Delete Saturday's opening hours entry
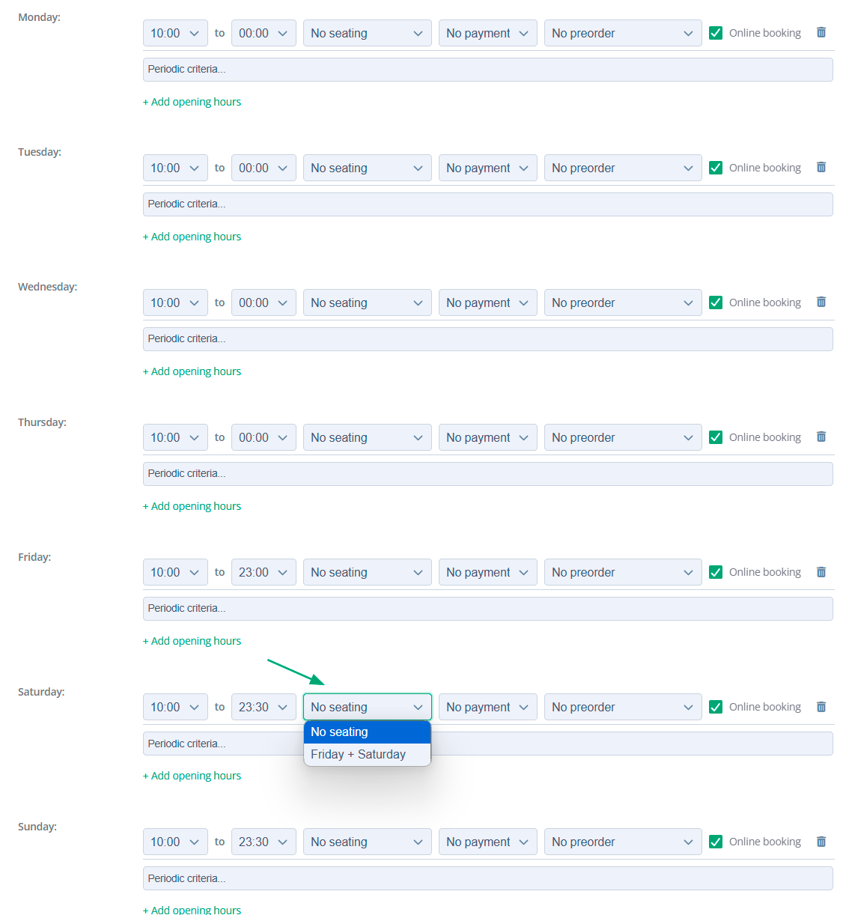This screenshot has width=843, height=915. pyautogui.click(x=821, y=706)
